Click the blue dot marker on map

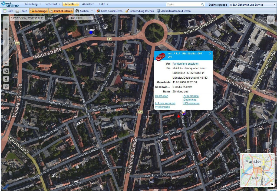[91, 32]
